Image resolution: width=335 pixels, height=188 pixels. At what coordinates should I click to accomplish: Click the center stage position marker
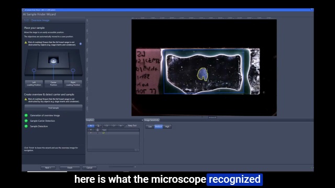click(53, 61)
